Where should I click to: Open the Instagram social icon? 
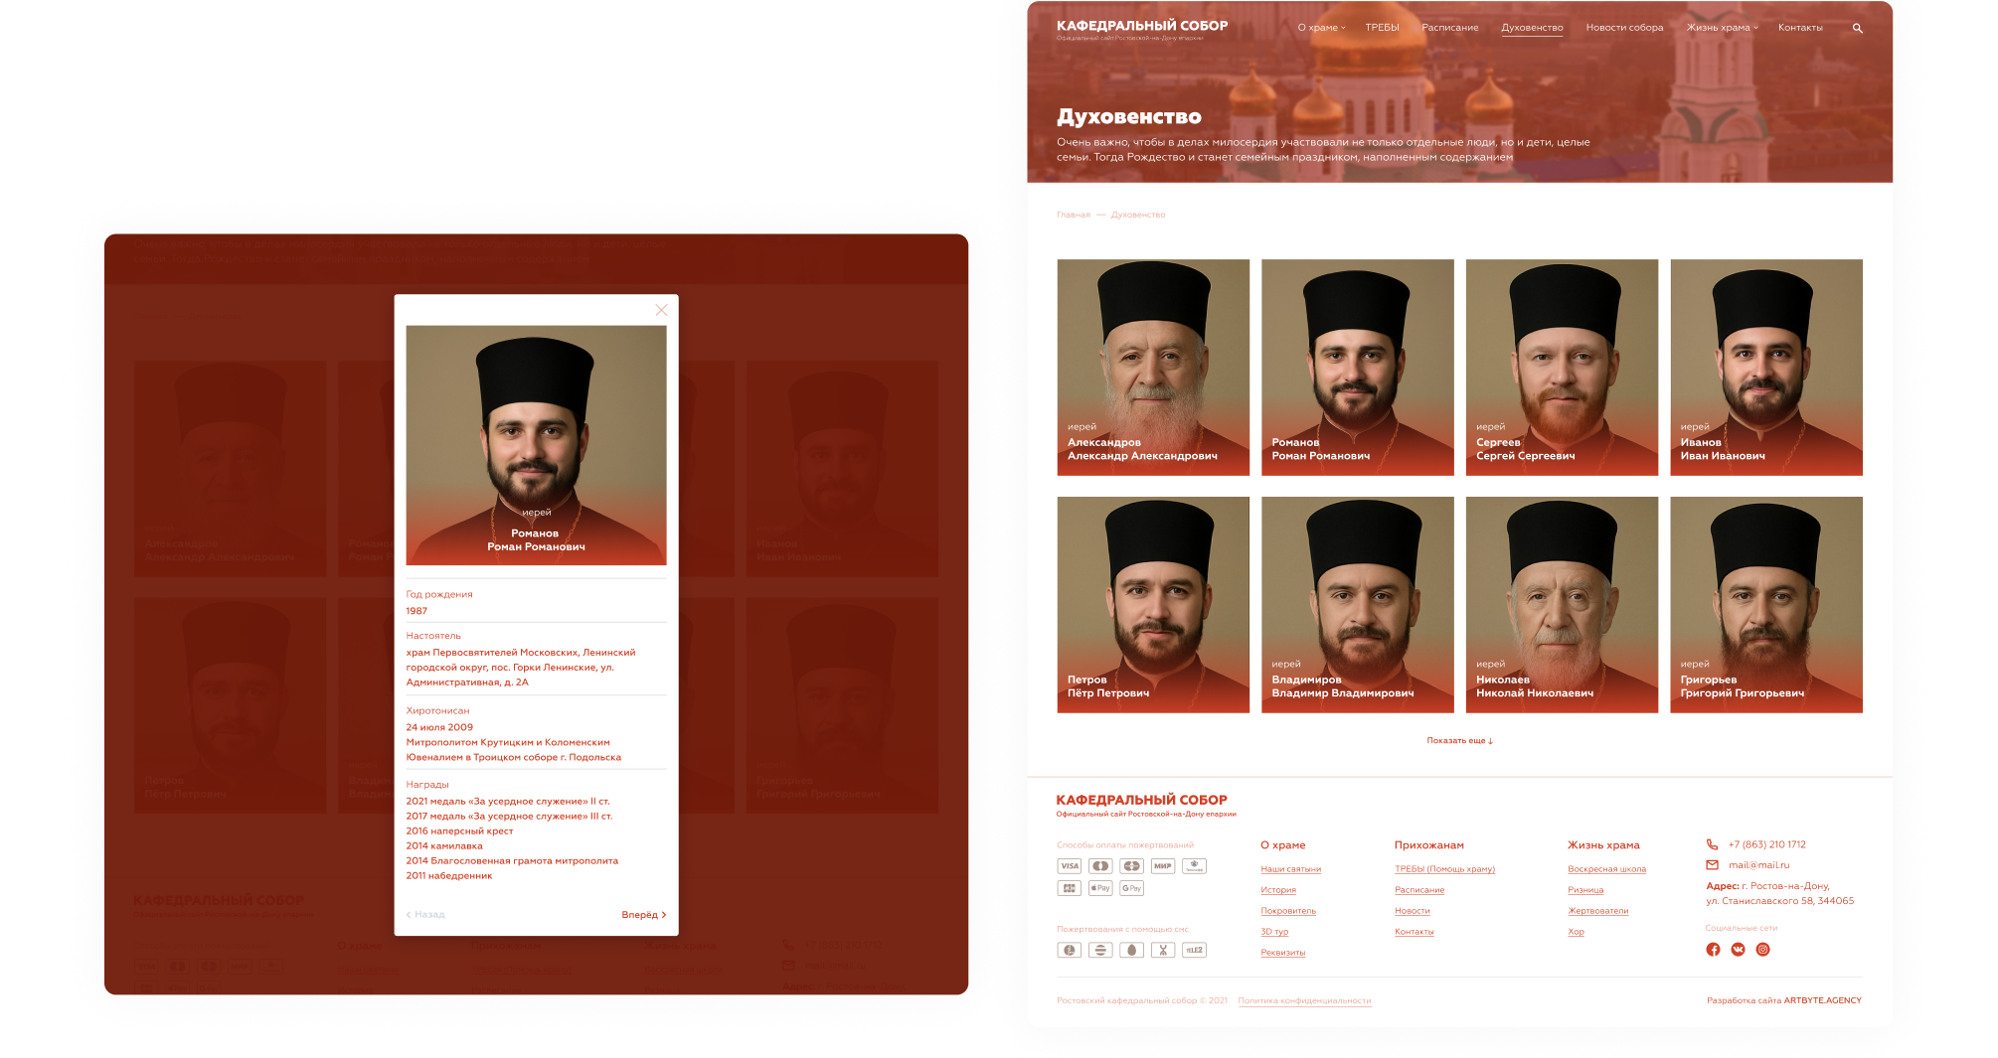click(1762, 949)
